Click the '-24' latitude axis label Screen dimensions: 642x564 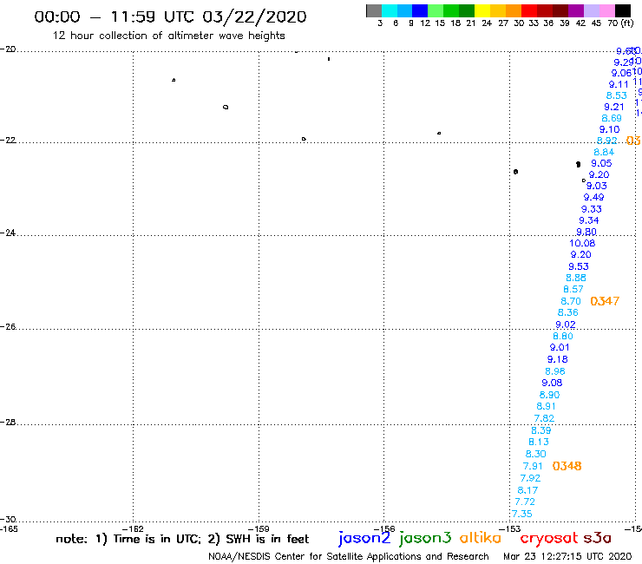click(x=8, y=233)
